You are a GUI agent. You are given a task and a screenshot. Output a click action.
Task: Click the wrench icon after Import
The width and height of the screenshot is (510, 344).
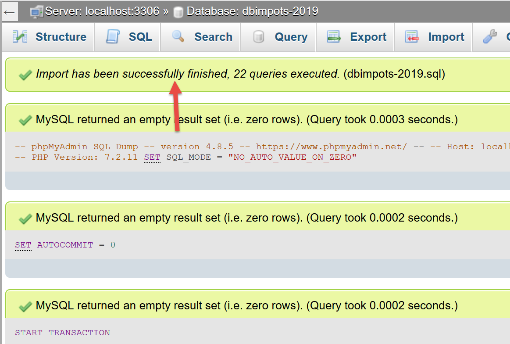(x=490, y=37)
